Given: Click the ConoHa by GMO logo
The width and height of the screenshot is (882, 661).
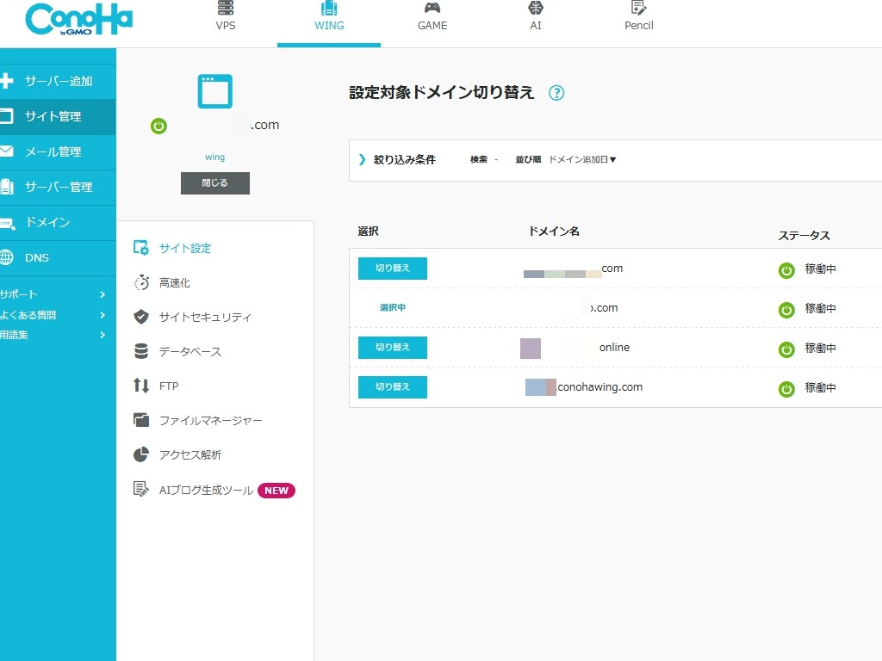Looking at the screenshot, I should coord(78,19).
